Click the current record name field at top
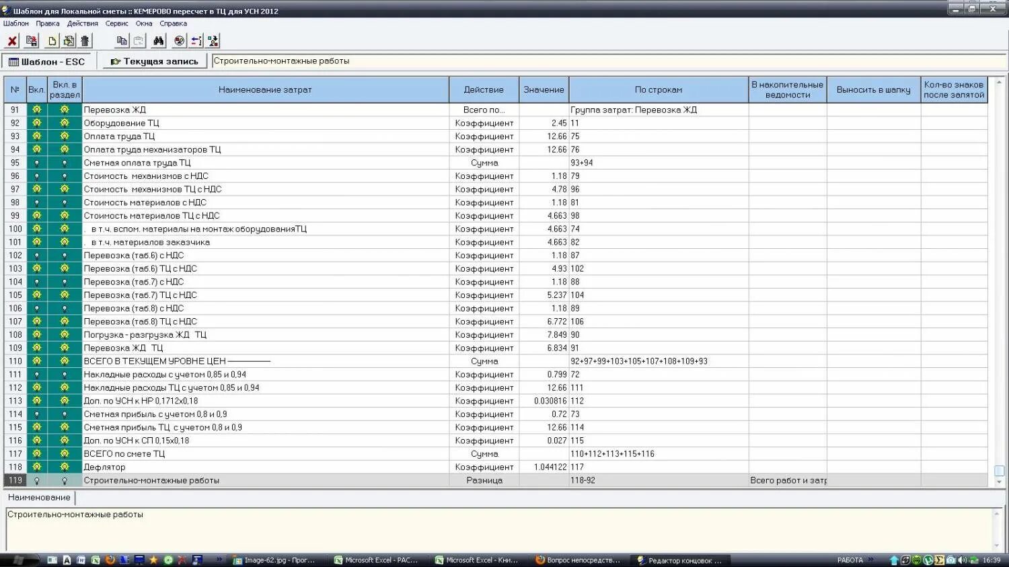Image resolution: width=1009 pixels, height=567 pixels. click(608, 61)
